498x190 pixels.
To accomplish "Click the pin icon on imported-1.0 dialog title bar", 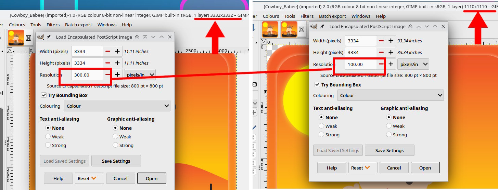I will tap(49, 37).
